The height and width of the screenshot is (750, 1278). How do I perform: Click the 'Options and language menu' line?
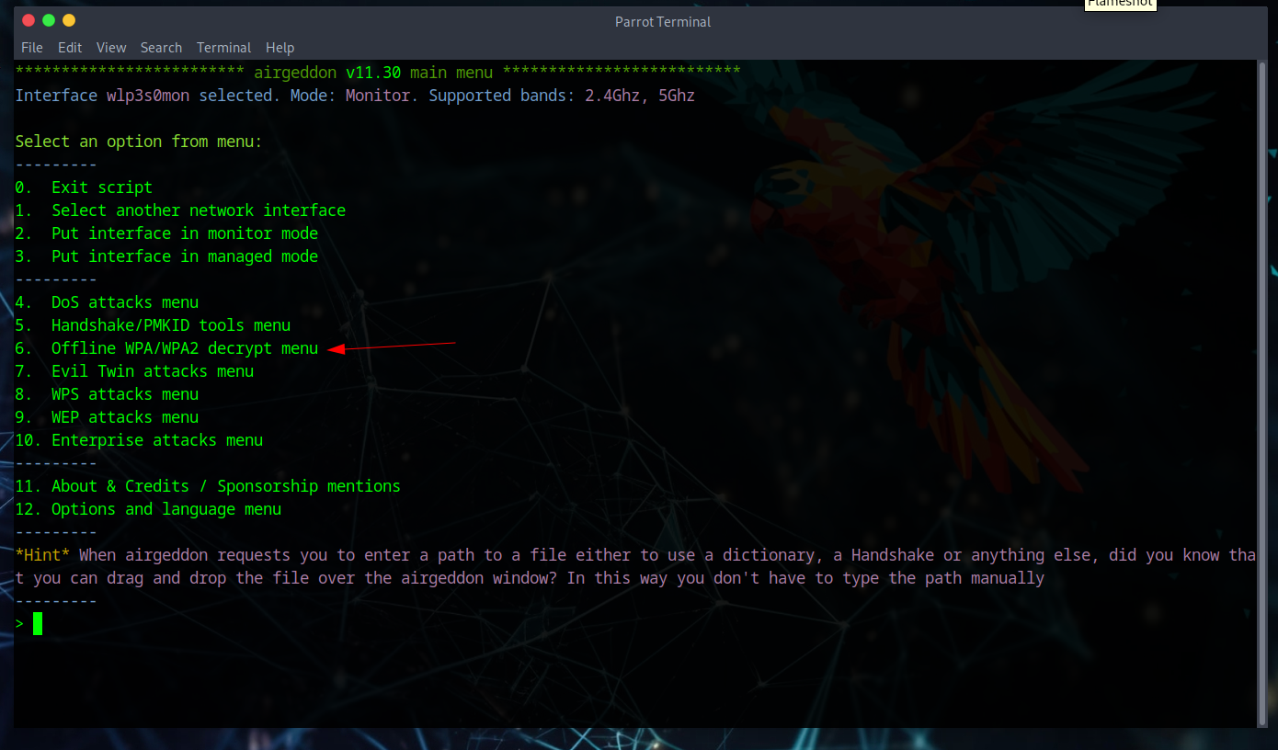tap(165, 509)
